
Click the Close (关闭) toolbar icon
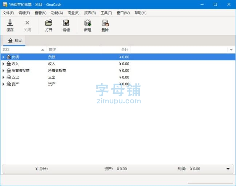[27, 23]
